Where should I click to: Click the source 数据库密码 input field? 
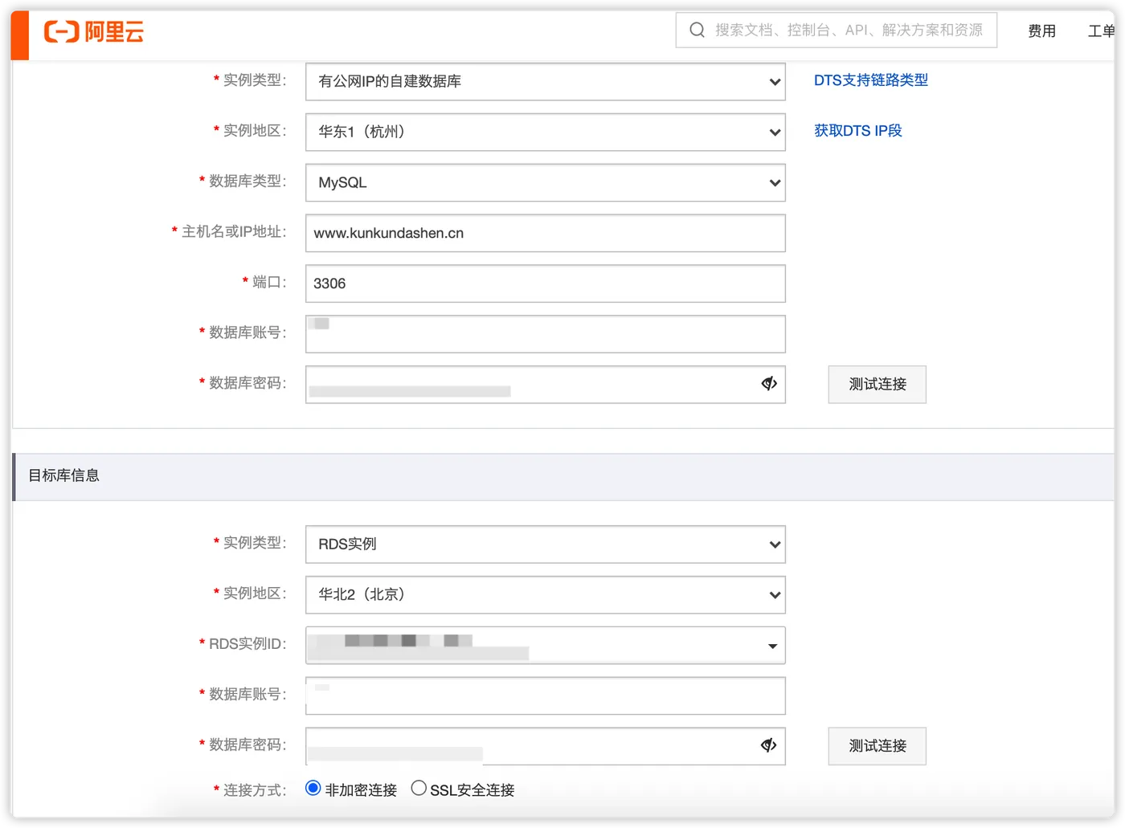coord(546,385)
